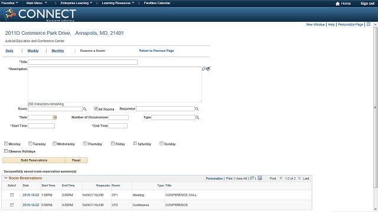Run spell check on Description

208,69
